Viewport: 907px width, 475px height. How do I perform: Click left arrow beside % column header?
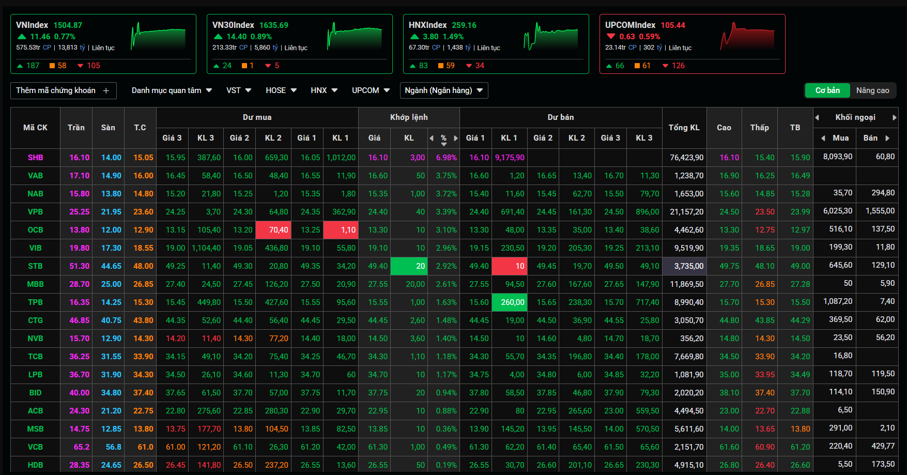click(432, 138)
